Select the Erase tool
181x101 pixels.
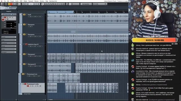(51, 4)
